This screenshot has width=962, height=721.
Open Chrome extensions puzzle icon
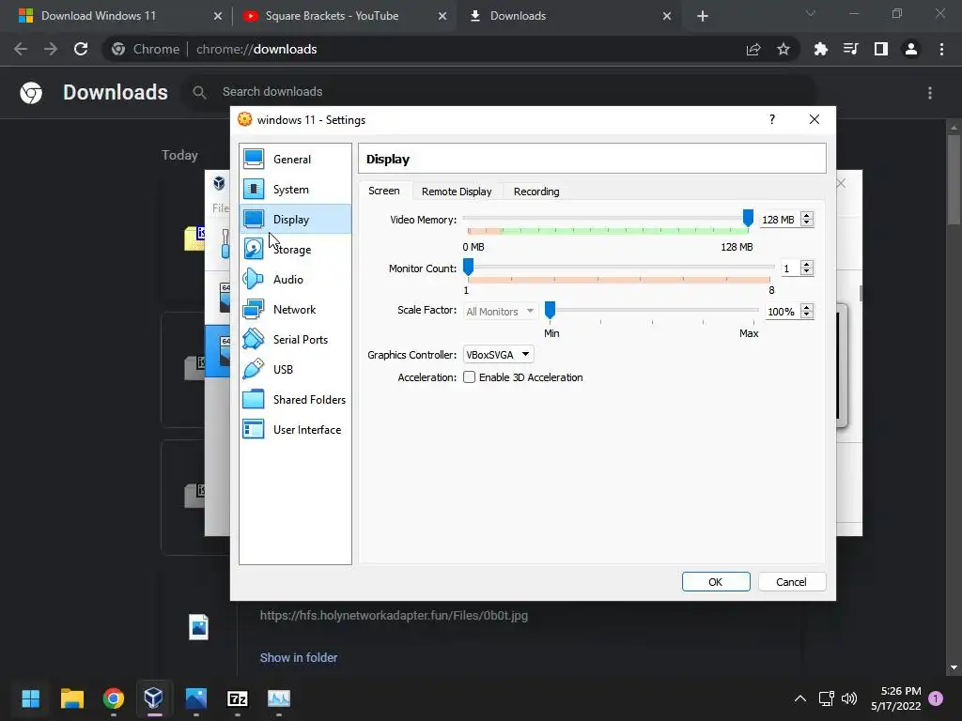(820, 49)
